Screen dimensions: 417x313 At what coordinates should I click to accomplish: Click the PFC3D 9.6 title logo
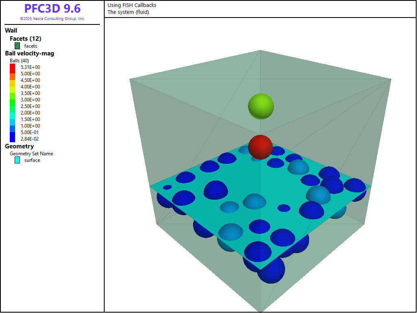click(52, 9)
